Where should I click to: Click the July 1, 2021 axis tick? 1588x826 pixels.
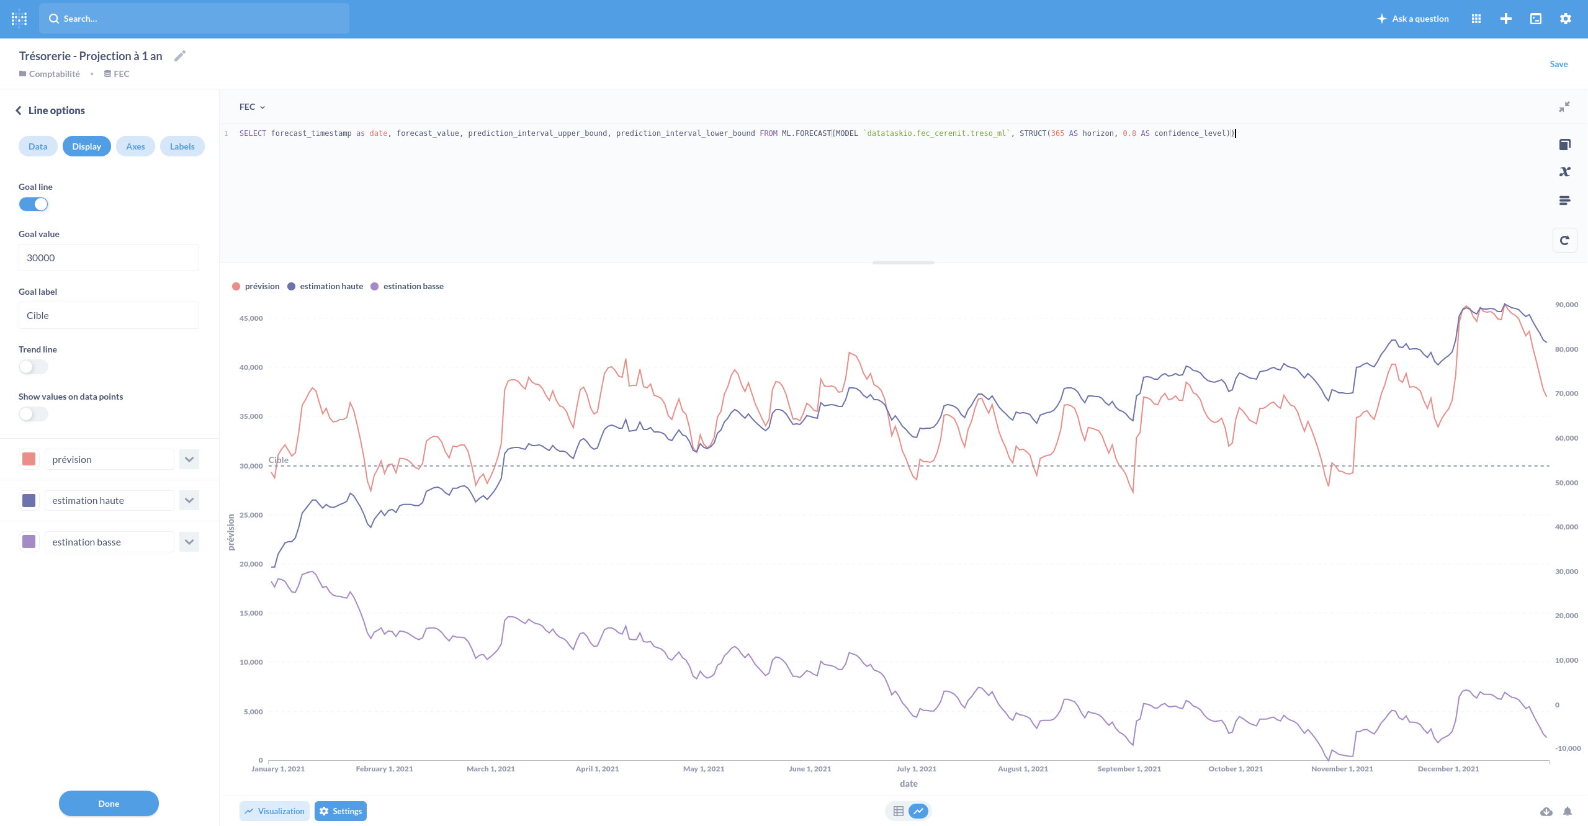916,769
